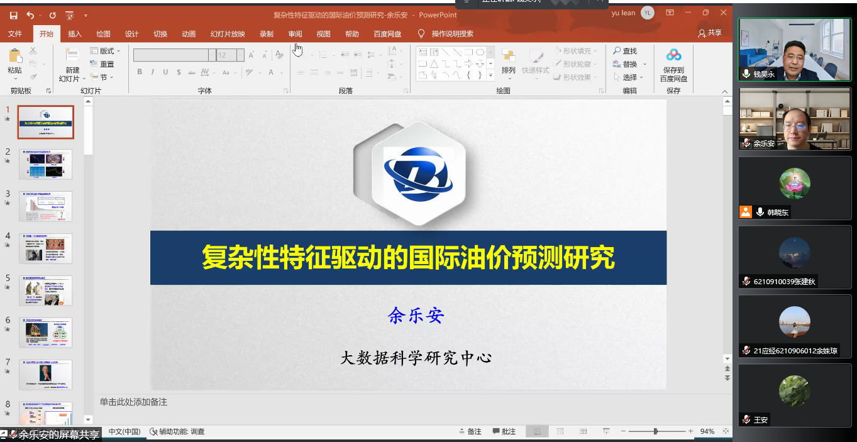Screen dimensions: 857x442
Task: Switch to the Slide Show (幻灯片放映) tab
Action: [x=228, y=34]
